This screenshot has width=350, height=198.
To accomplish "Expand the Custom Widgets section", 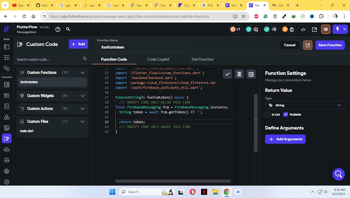I will (x=83, y=96).
